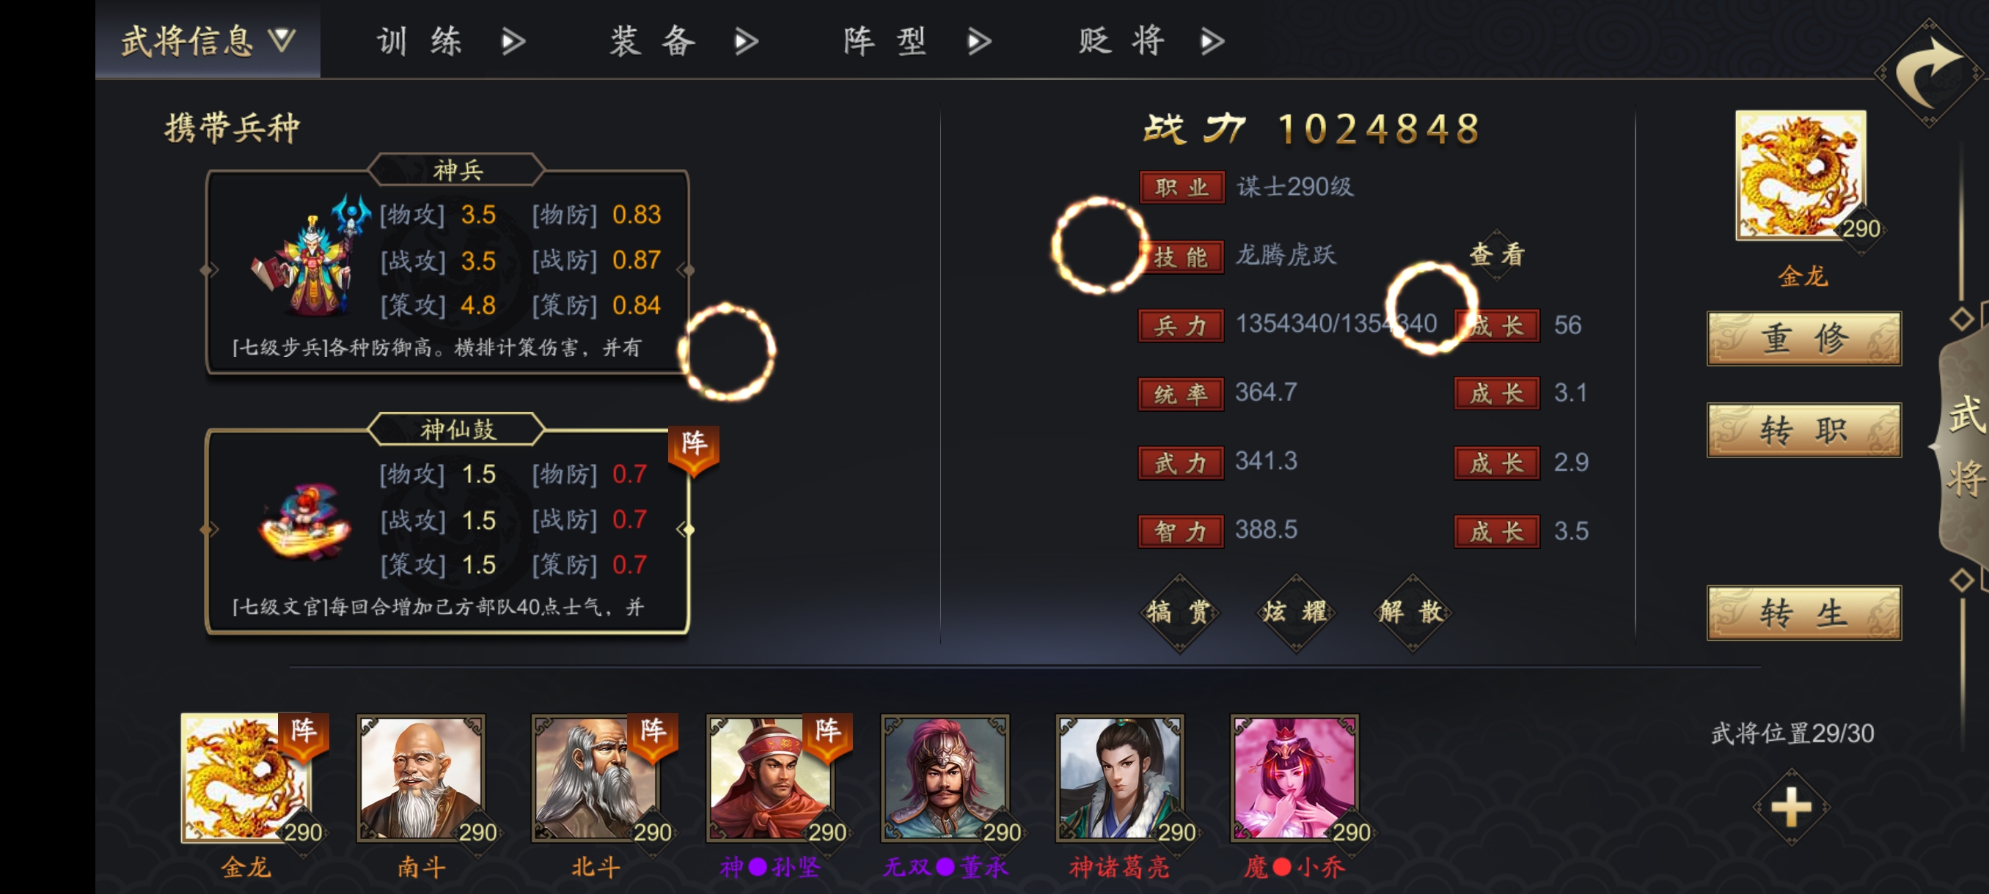Select the 神仙鼓 troop type card
Image resolution: width=1989 pixels, height=894 pixels.
448,525
